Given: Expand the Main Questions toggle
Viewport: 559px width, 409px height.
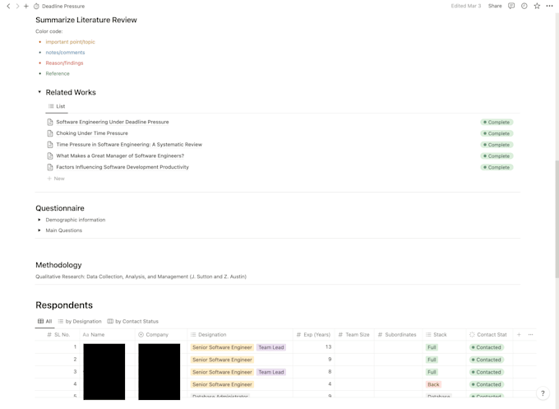Looking at the screenshot, I should (x=39, y=230).
